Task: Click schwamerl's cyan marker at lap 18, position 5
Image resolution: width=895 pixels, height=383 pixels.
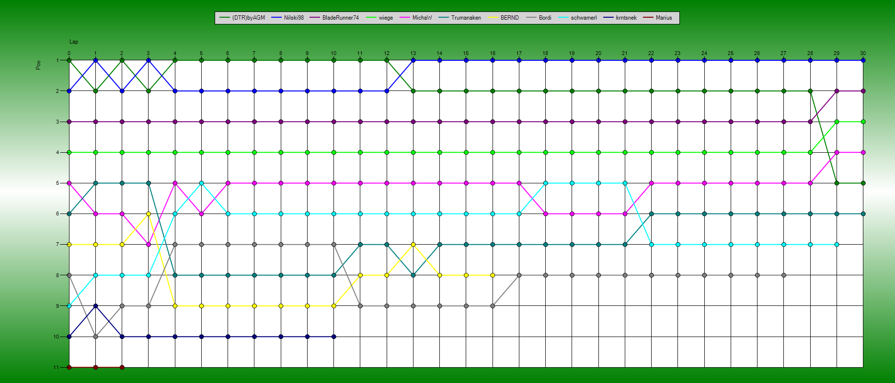Action: coord(545,183)
